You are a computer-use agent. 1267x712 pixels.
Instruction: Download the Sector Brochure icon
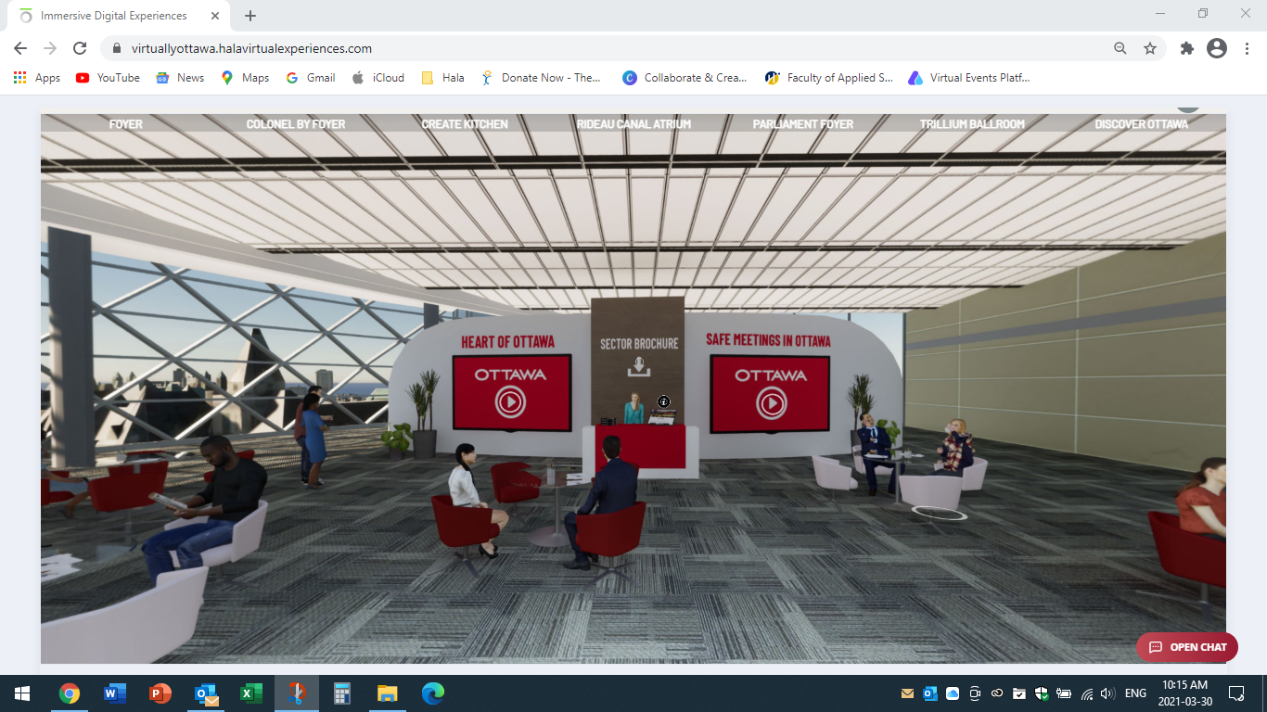coord(638,366)
